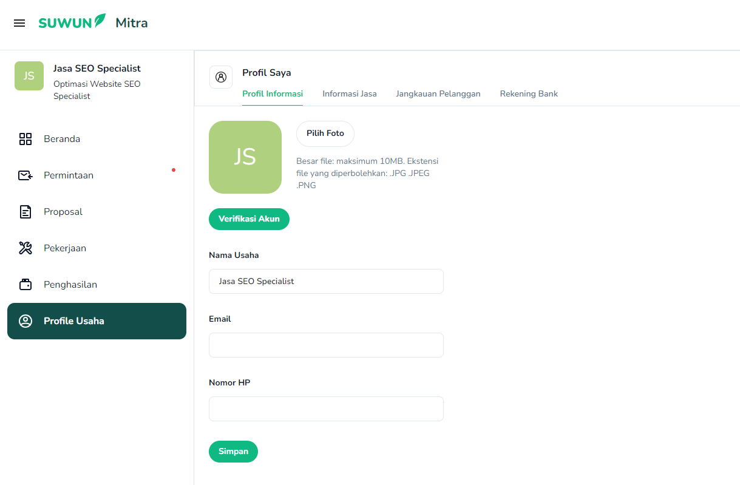
Task: Open the hamburger menu icon
Action: point(19,23)
